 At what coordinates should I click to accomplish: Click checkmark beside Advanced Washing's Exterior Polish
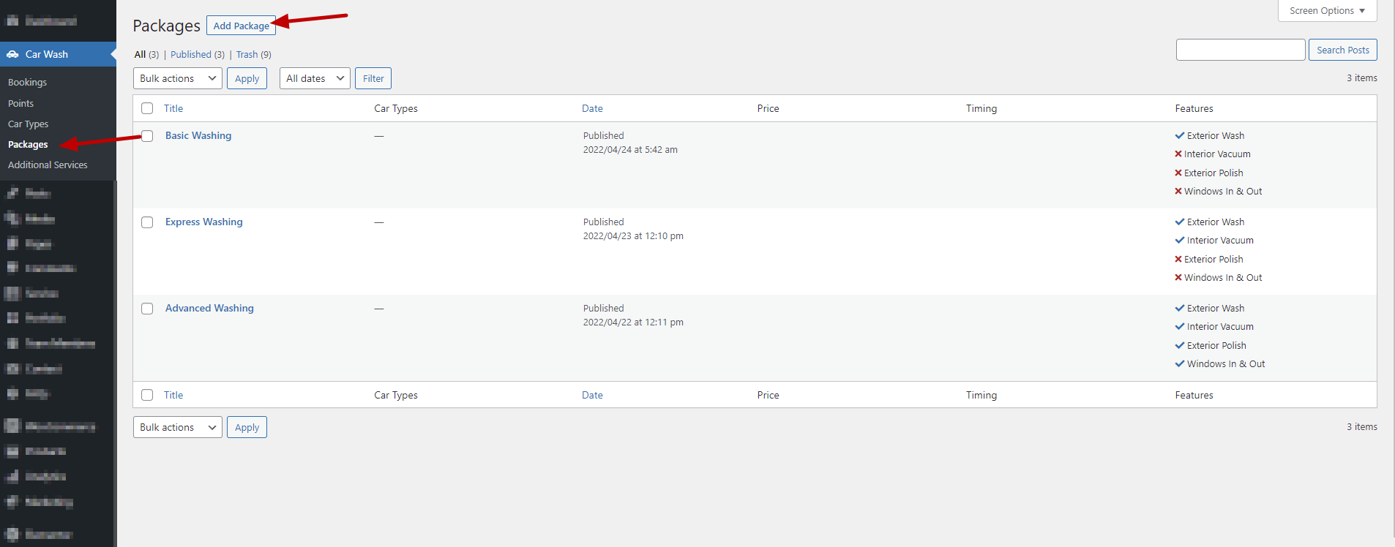click(x=1179, y=346)
